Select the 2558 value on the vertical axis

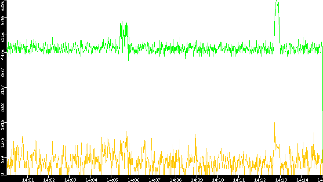tap(3, 107)
